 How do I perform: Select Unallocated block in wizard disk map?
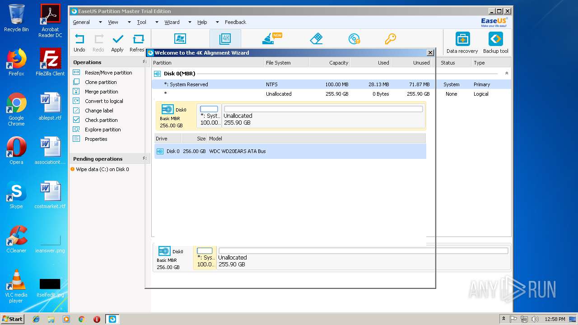323,116
